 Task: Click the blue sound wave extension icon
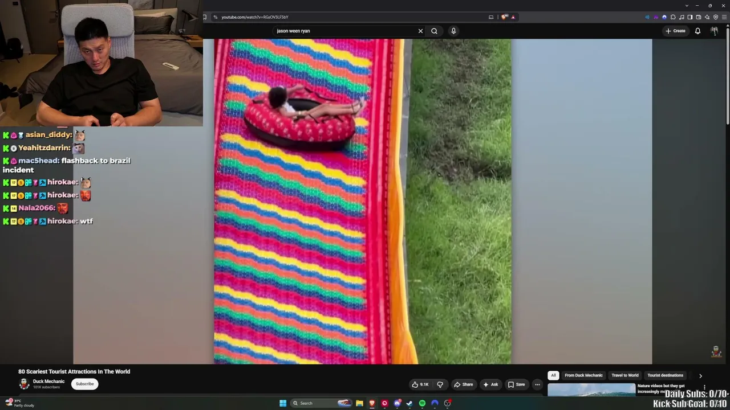click(x=647, y=17)
